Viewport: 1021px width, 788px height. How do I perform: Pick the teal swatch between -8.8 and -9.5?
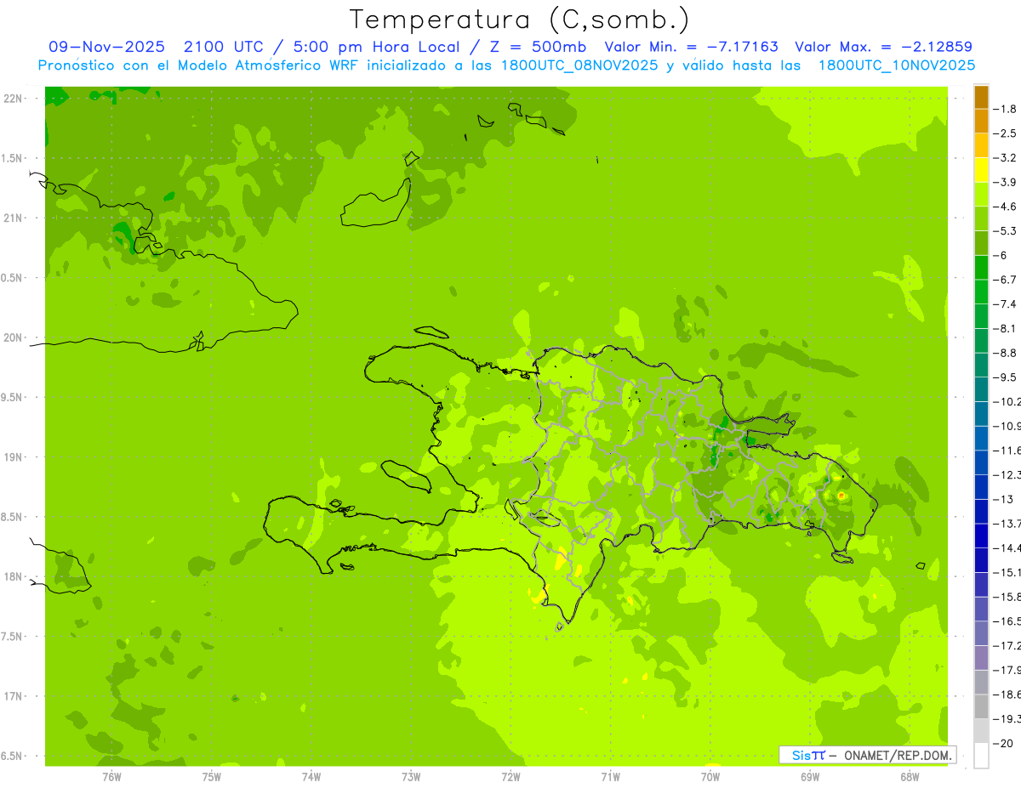point(981,366)
